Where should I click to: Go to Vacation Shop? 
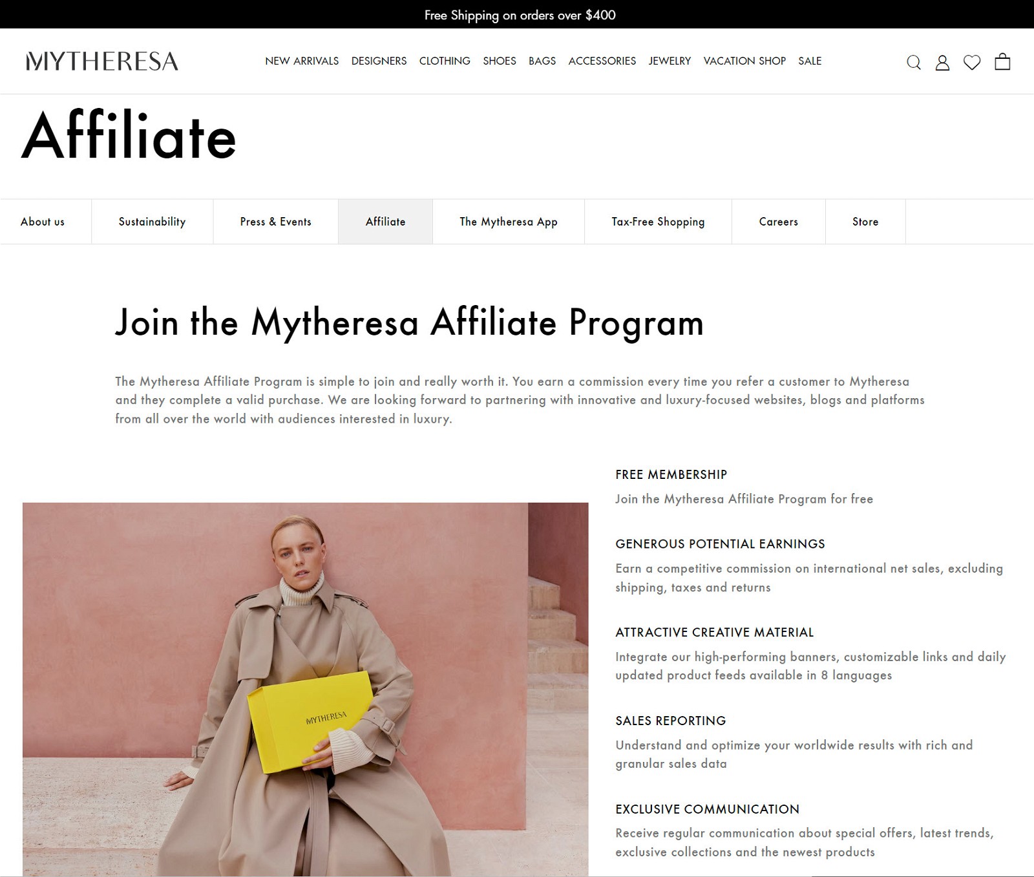pos(744,61)
